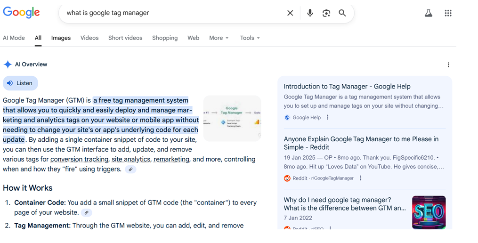Open 'Introduction to Tag Manager - Google Help'
478x243 pixels.
[347, 87]
